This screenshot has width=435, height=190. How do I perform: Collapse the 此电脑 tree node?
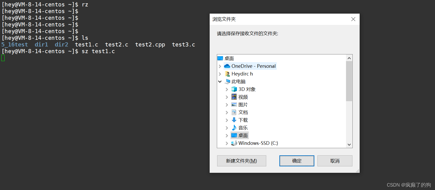(x=220, y=82)
